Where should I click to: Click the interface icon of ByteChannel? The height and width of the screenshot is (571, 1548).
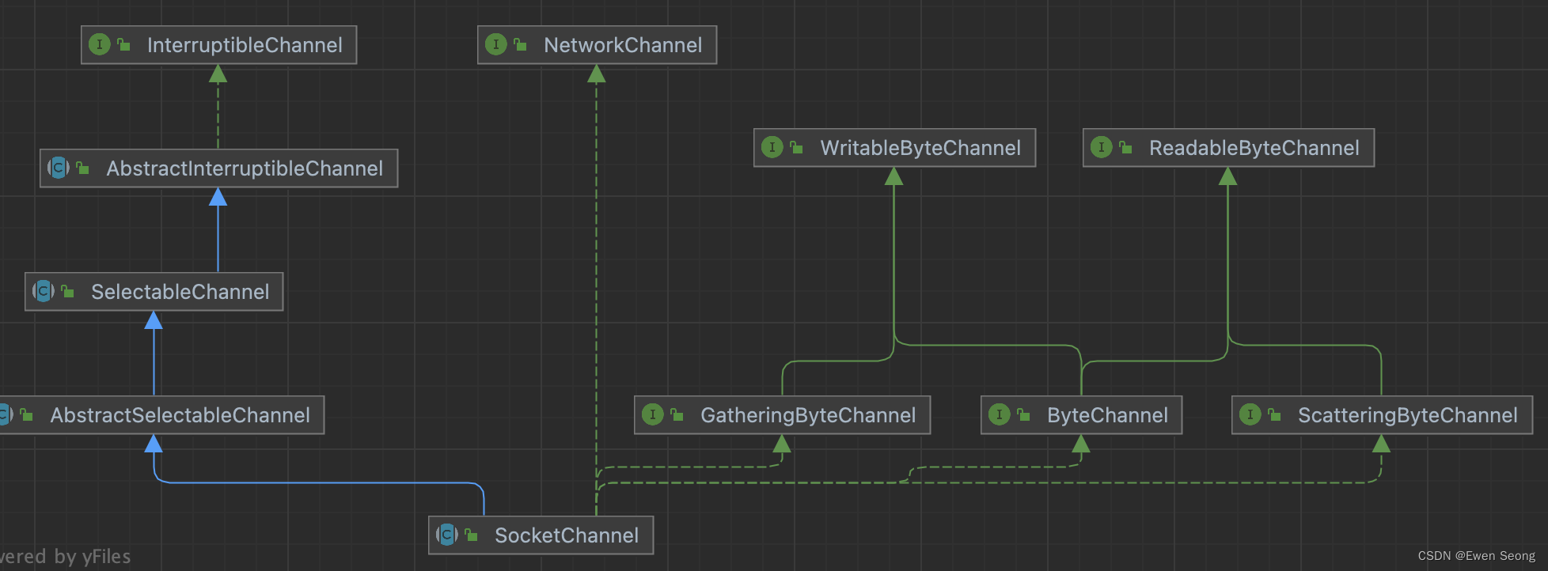pos(1000,414)
